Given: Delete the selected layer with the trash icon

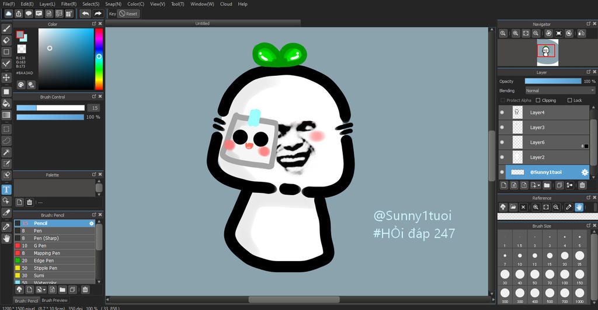Looking at the screenshot, I should point(582,185).
